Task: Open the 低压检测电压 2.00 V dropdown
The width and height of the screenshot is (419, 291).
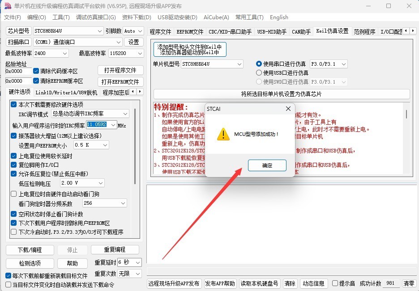Action: tap(82, 183)
